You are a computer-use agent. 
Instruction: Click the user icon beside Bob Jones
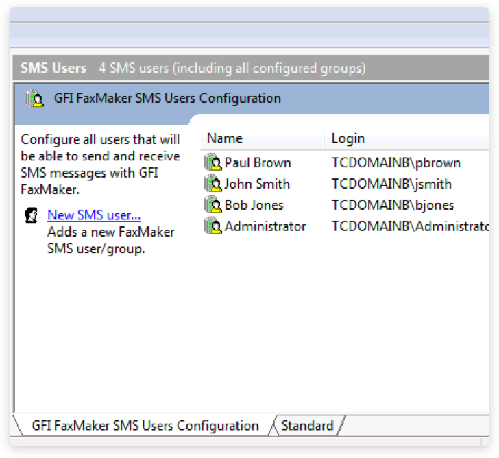point(213,205)
